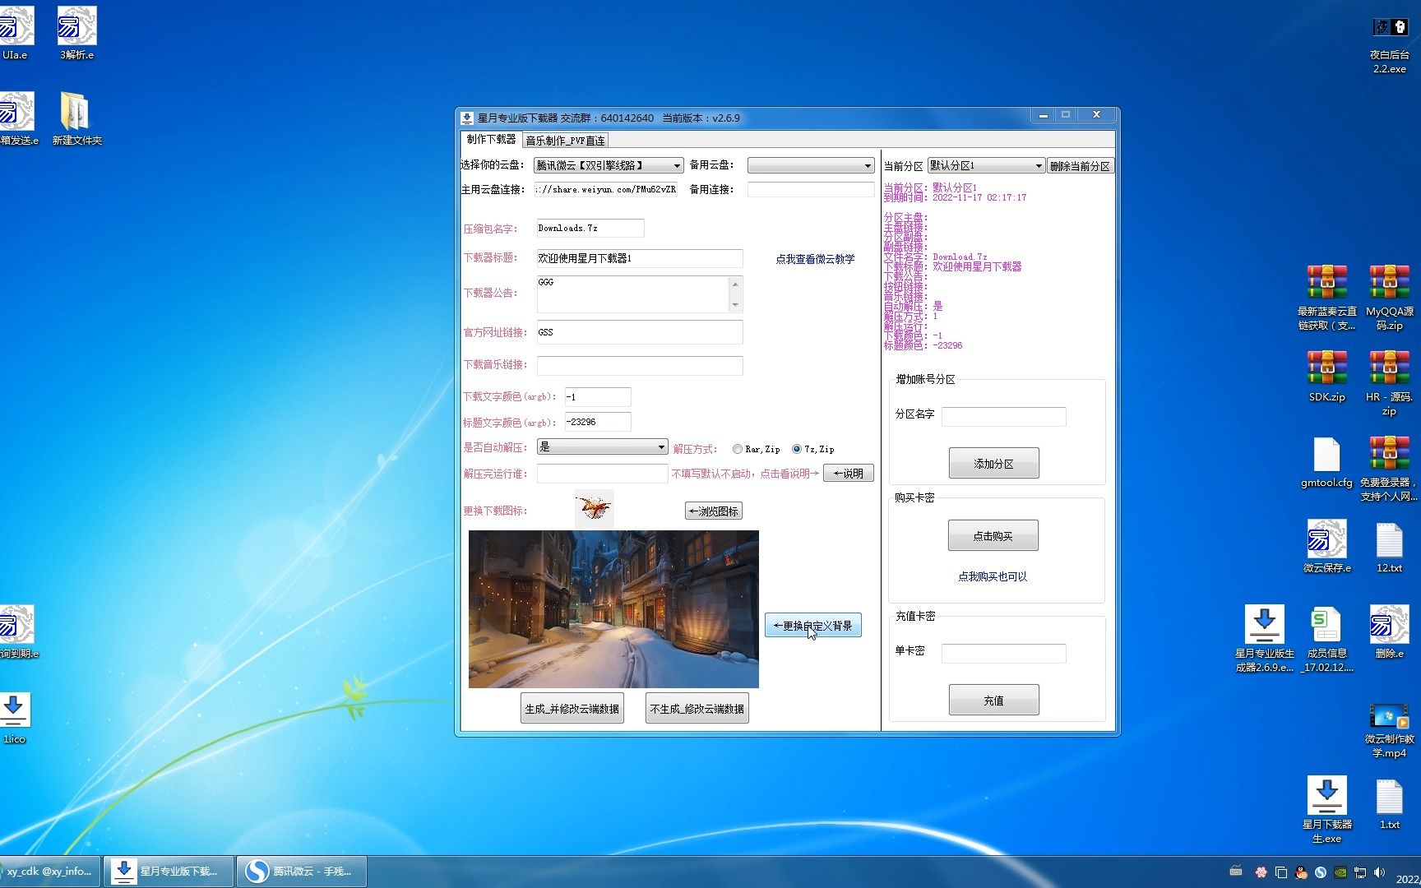This screenshot has height=888, width=1421.
Task: Expand the 选择你的云盘 cloud drive dropdown
Action: tap(609, 165)
